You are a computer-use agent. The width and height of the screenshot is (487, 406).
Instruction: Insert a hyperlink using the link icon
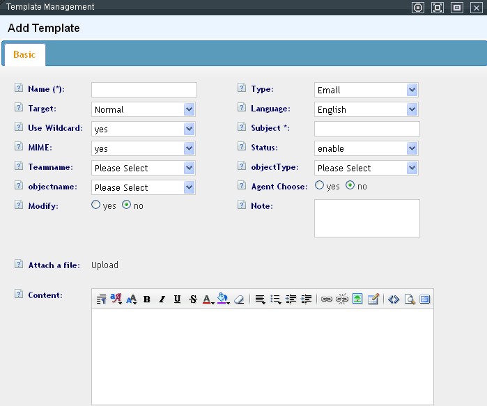326,299
